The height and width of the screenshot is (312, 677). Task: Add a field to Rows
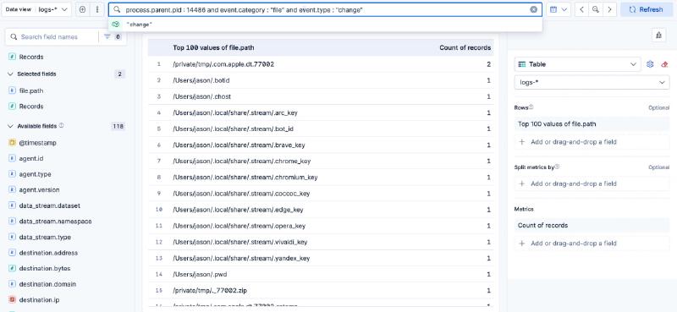pyautogui.click(x=592, y=142)
